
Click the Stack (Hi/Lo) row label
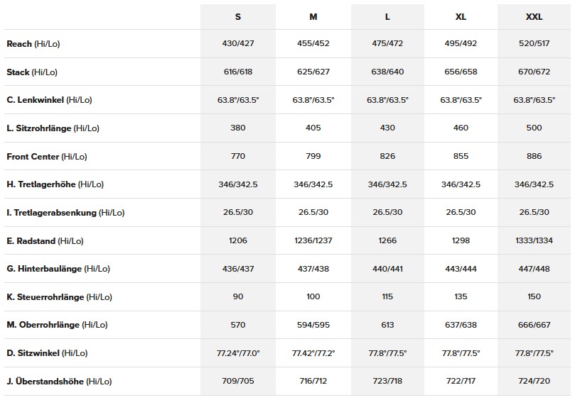click(33, 72)
